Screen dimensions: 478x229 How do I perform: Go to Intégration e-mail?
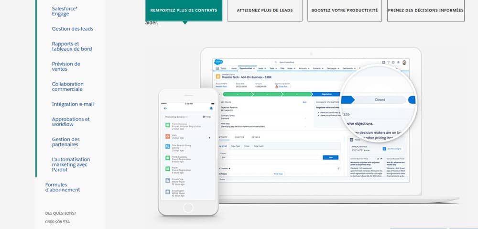pyautogui.click(x=73, y=104)
